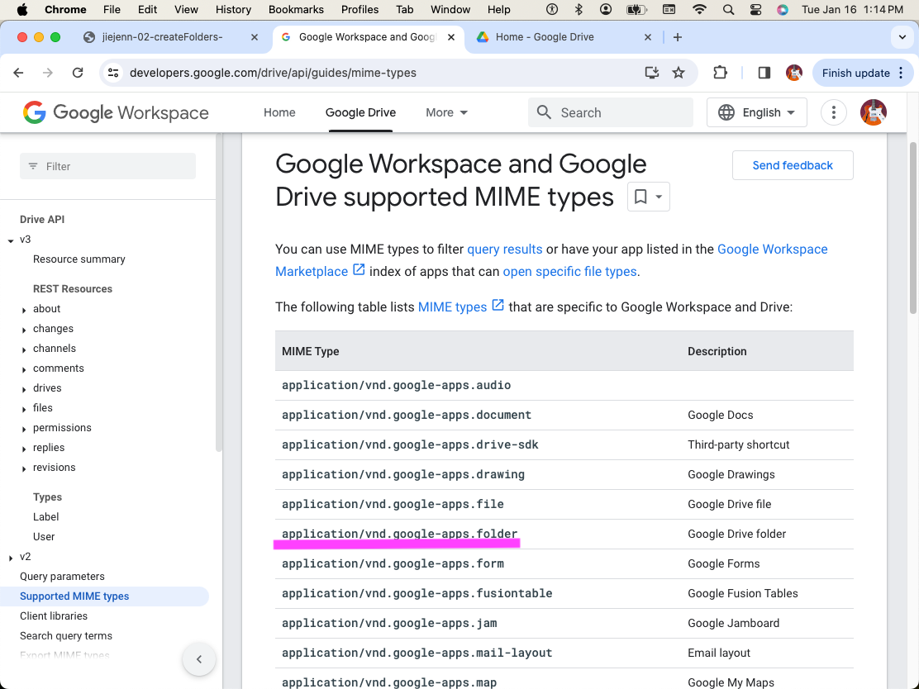Click the sidebar Filter input field
The image size is (919, 689).
107,166
